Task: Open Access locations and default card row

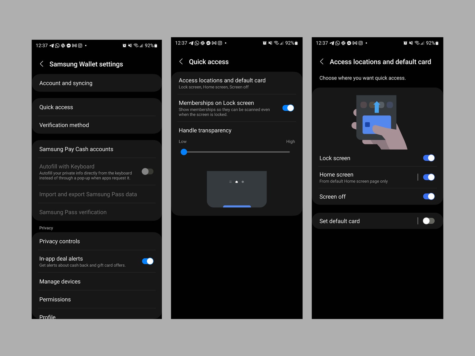Action: click(237, 83)
